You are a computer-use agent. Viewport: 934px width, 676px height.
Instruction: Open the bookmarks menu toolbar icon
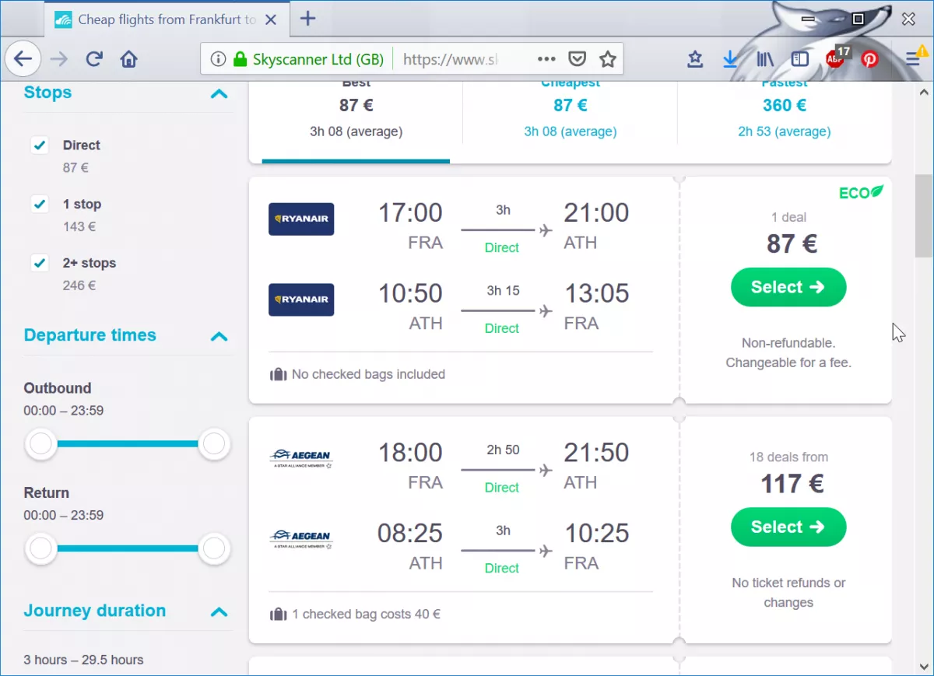tap(695, 59)
